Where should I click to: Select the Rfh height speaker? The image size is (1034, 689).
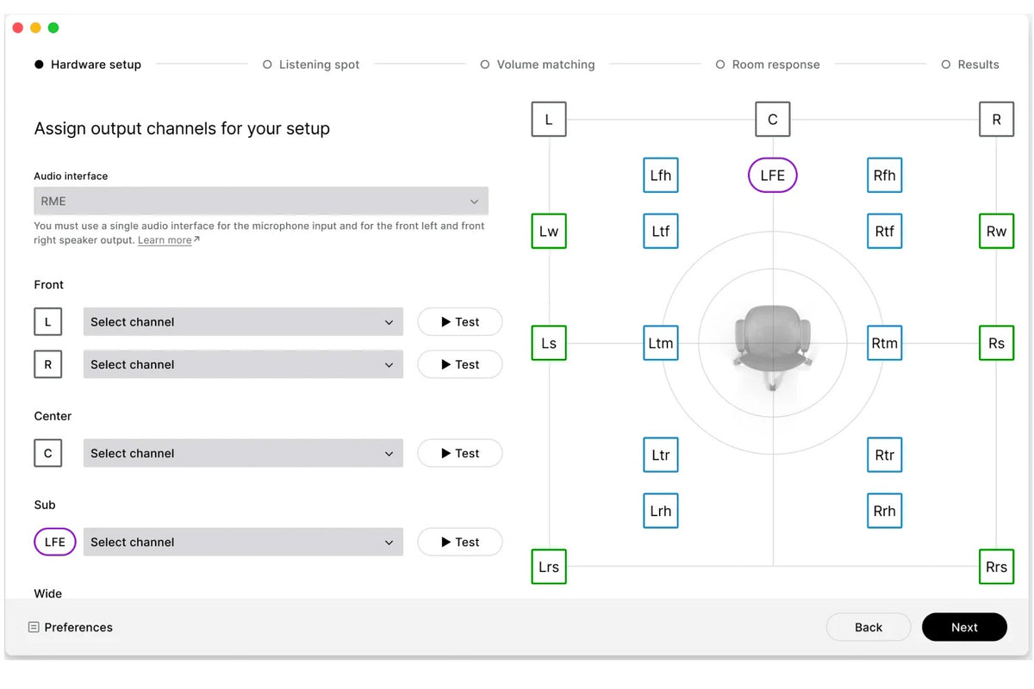[x=885, y=176]
